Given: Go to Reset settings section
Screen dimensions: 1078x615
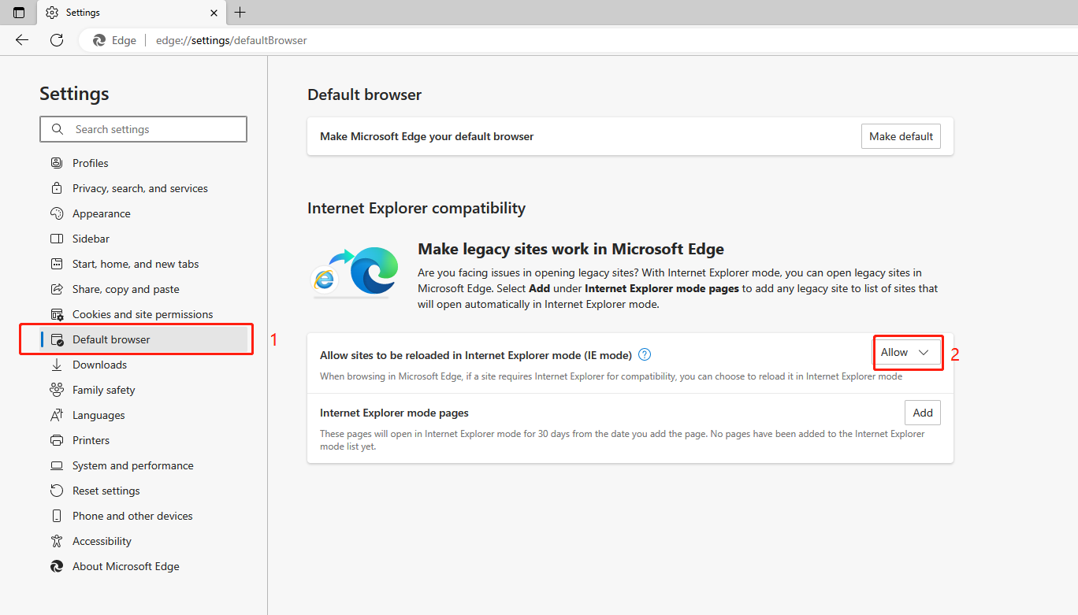Looking at the screenshot, I should pyautogui.click(x=106, y=491).
